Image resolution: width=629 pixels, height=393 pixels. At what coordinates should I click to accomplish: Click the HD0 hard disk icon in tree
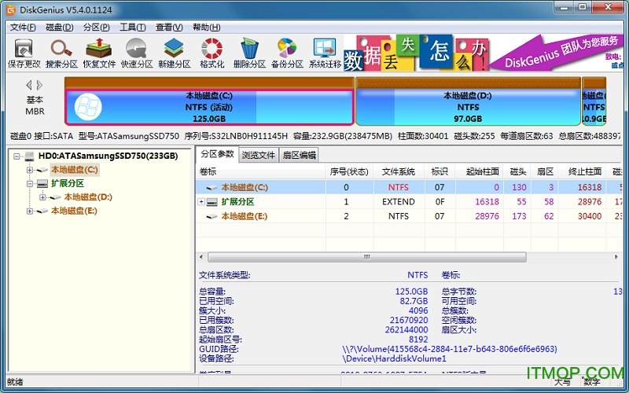pyautogui.click(x=30, y=156)
